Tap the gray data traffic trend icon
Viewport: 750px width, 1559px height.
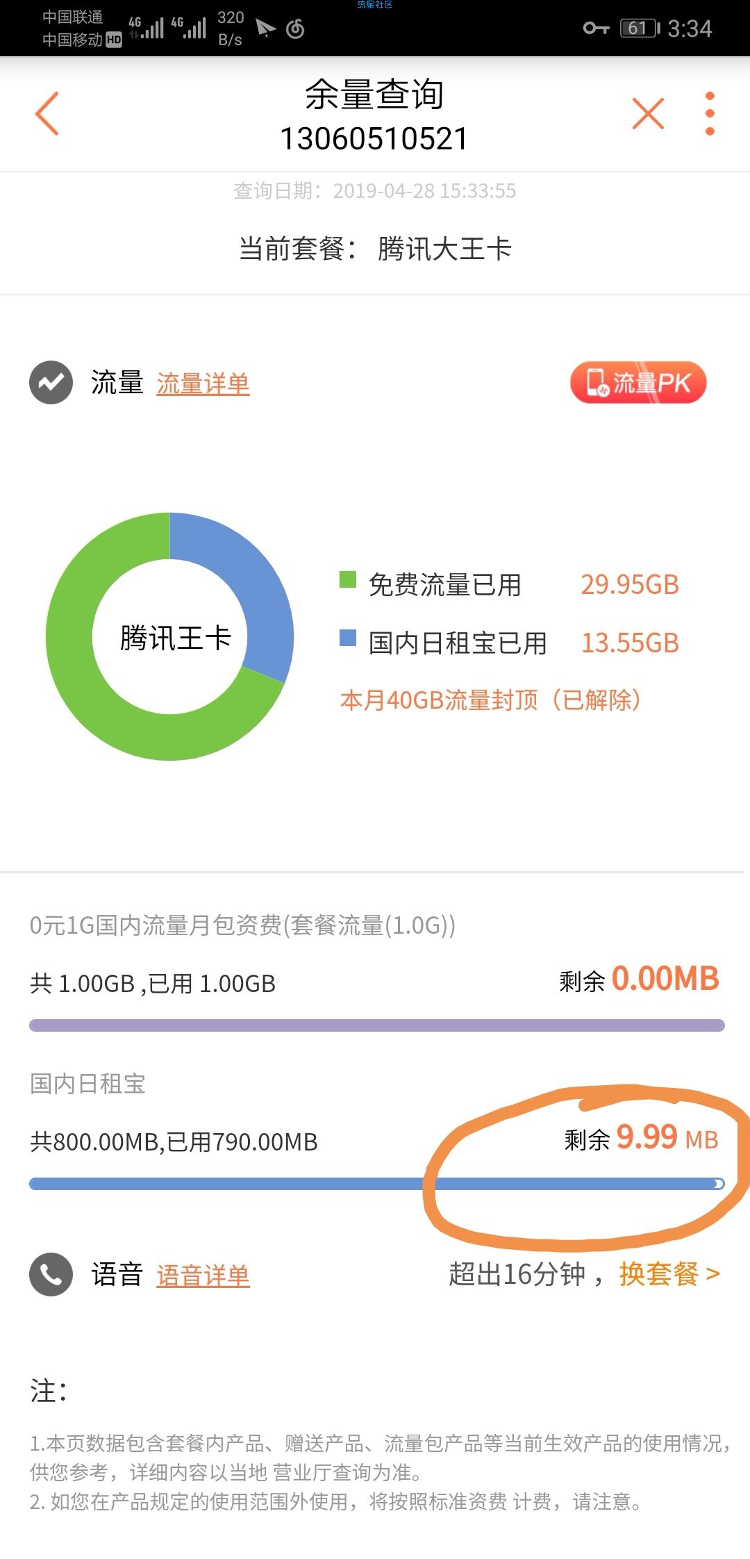[x=51, y=382]
